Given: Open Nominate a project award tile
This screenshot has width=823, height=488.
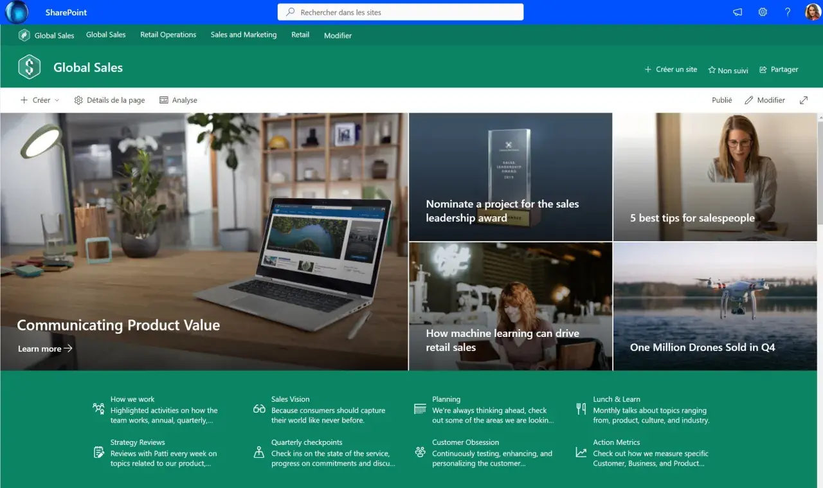Looking at the screenshot, I should [511, 177].
